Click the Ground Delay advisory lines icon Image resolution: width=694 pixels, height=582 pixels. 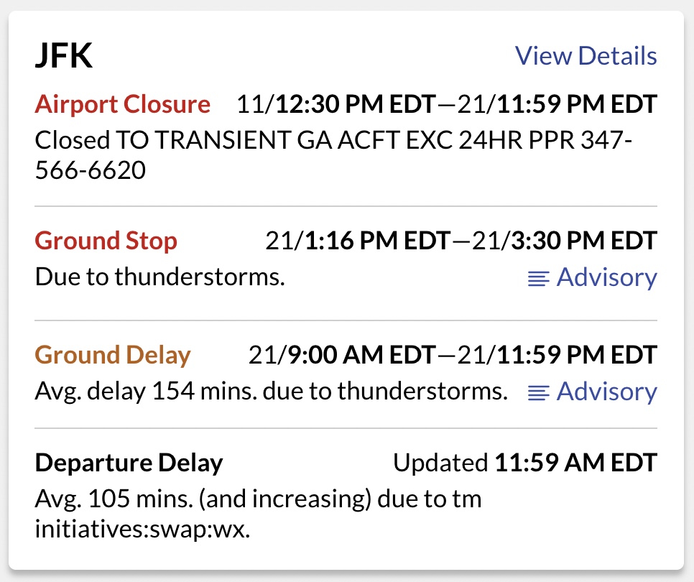click(539, 393)
